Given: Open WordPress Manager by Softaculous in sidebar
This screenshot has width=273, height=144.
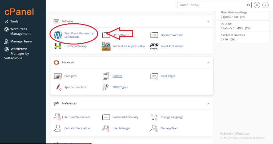Looking at the screenshot, I should pyautogui.click(x=17, y=54).
